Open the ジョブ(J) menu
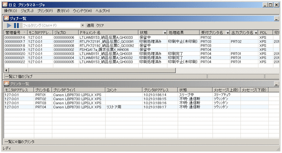 pyautogui.click(x=27, y=11)
